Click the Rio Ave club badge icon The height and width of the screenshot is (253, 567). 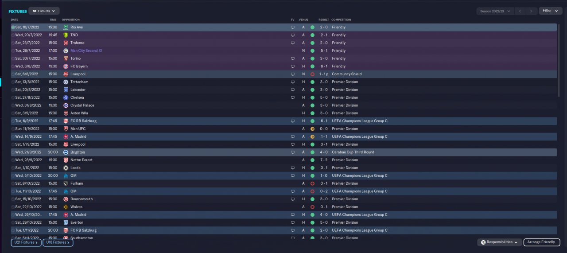[x=66, y=27]
